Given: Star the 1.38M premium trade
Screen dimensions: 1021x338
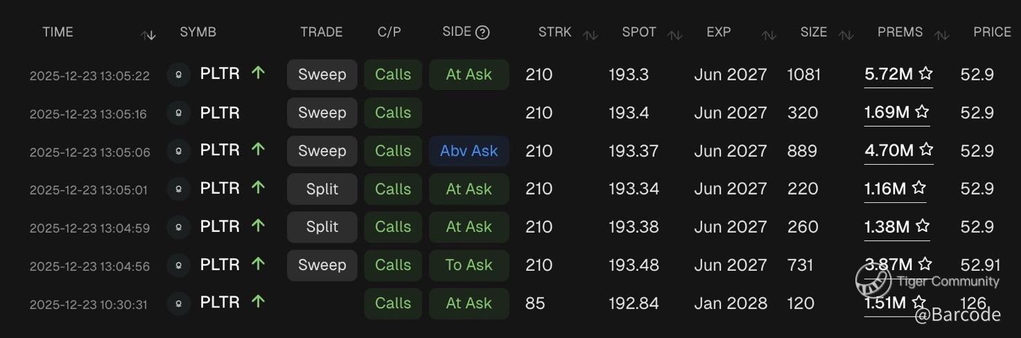Looking at the screenshot, I should pos(922,226).
